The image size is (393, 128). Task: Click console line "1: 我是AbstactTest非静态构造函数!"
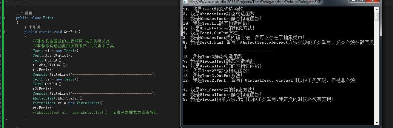[x=222, y=19]
